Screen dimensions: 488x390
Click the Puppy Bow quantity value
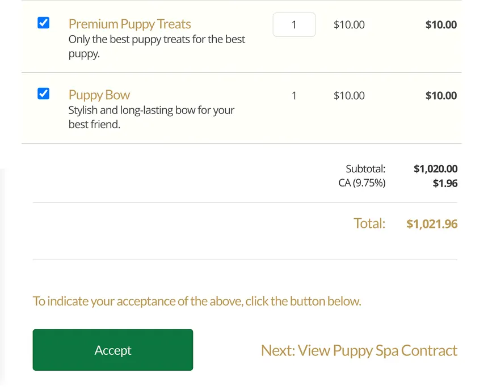tap(294, 96)
